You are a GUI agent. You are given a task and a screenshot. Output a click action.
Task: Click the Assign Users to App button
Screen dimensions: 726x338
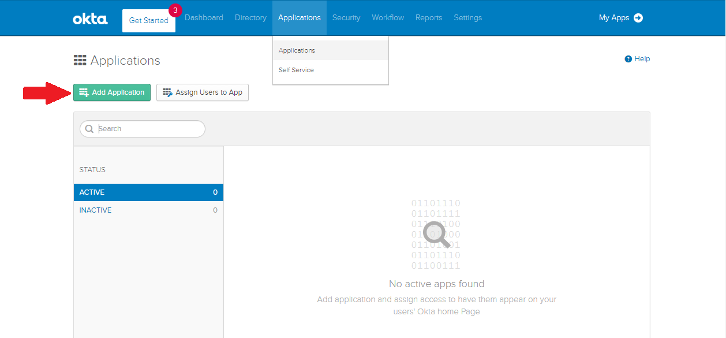(x=203, y=92)
